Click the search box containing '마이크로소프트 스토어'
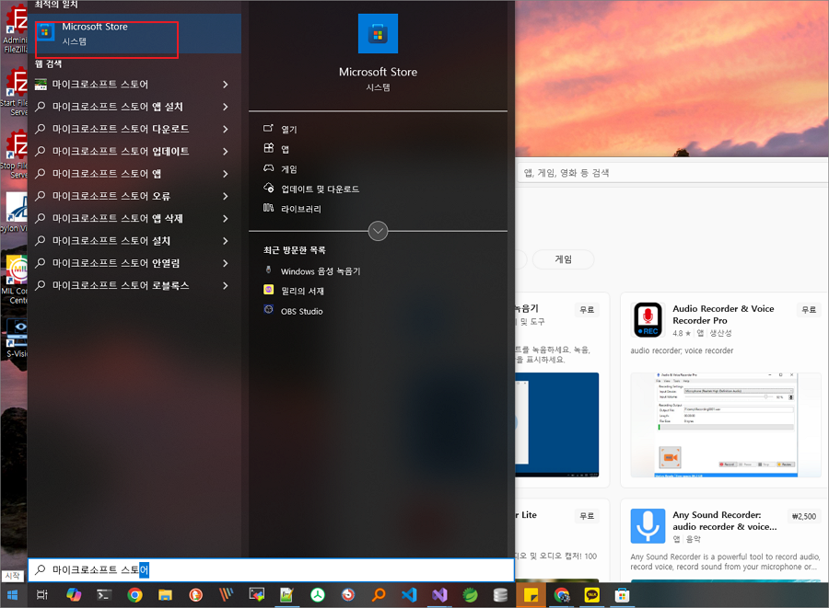Viewport: 829px width, 608px height. click(271, 570)
